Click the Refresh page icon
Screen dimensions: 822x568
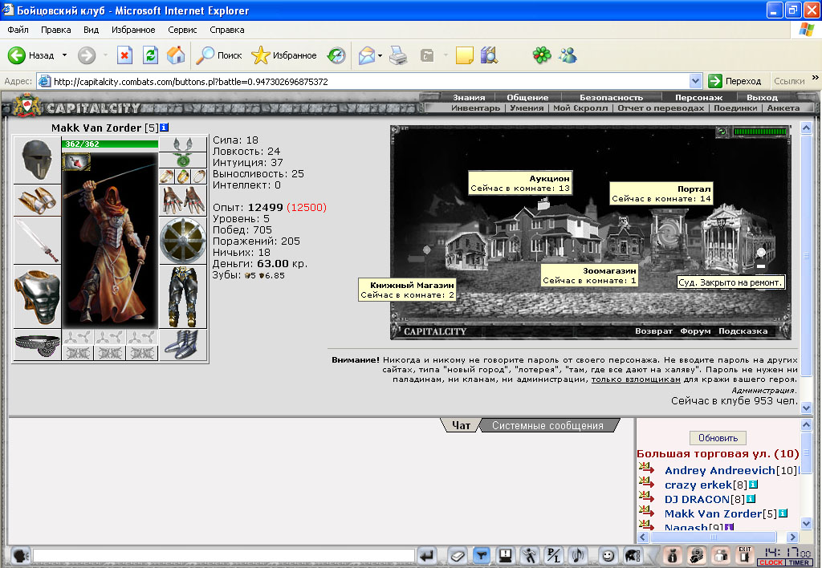tap(150, 55)
